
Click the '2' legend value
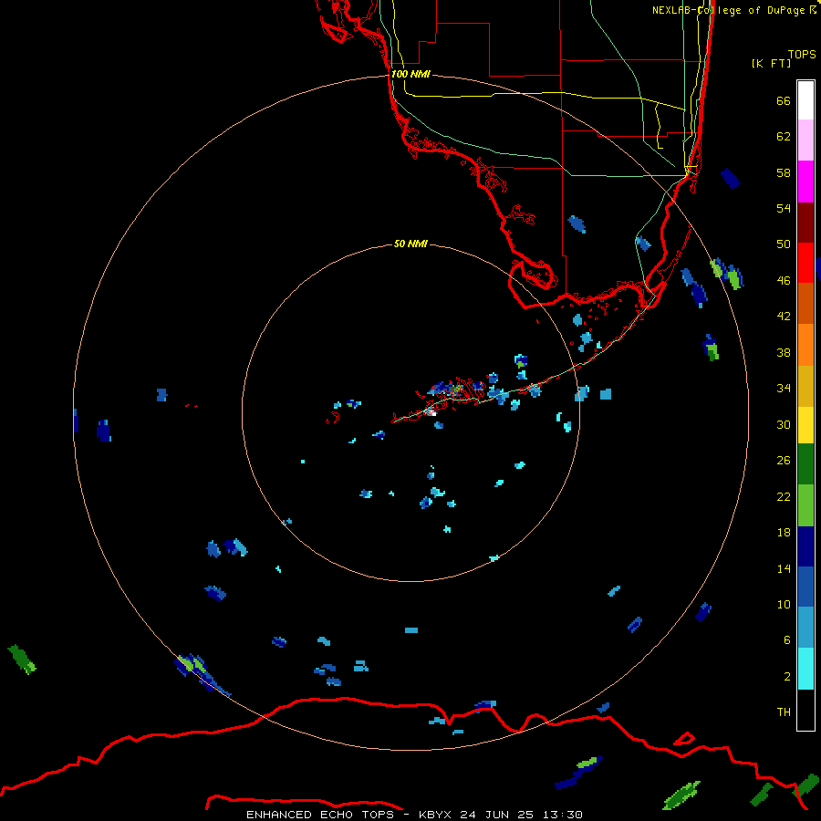tap(787, 677)
